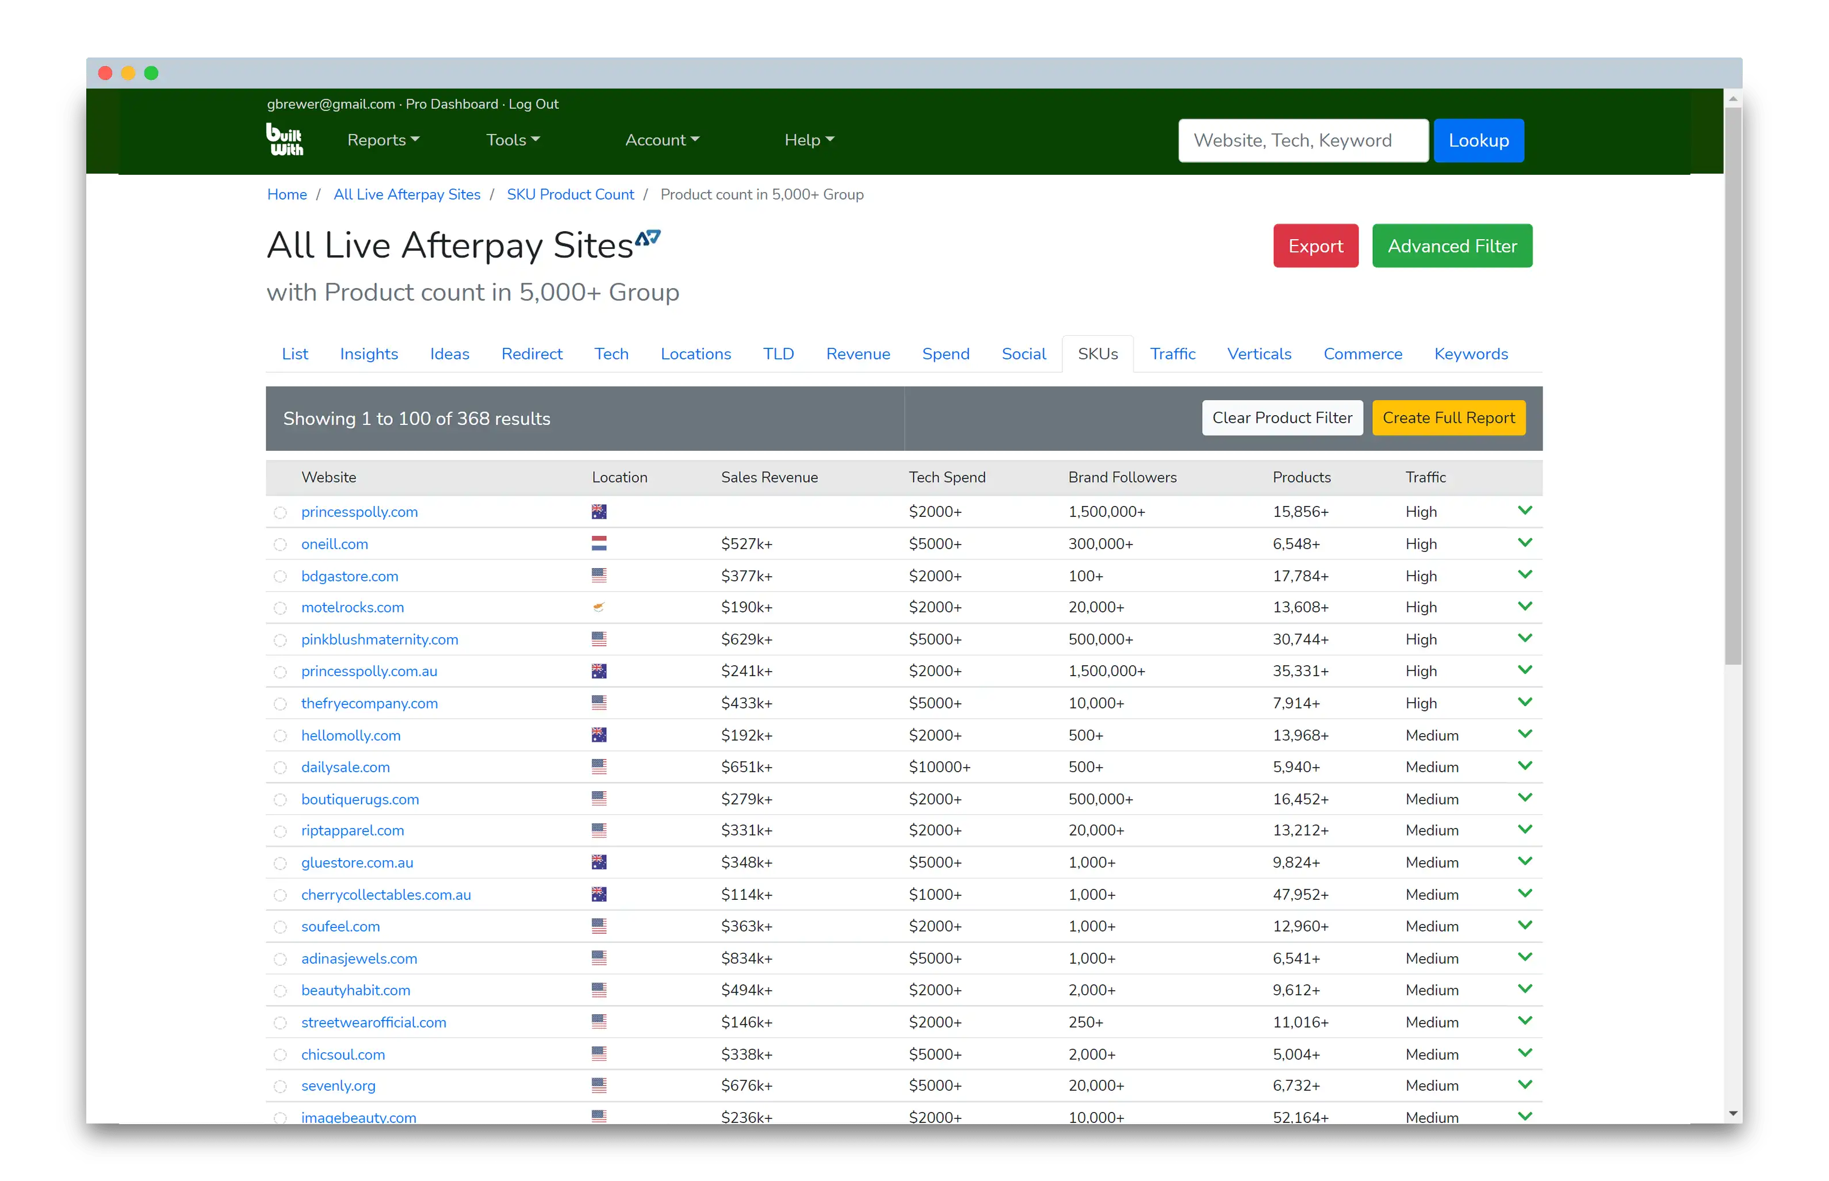This screenshot has height=1181, width=1829.
Task: Click the BuiltWith logo icon
Action: tap(285, 140)
